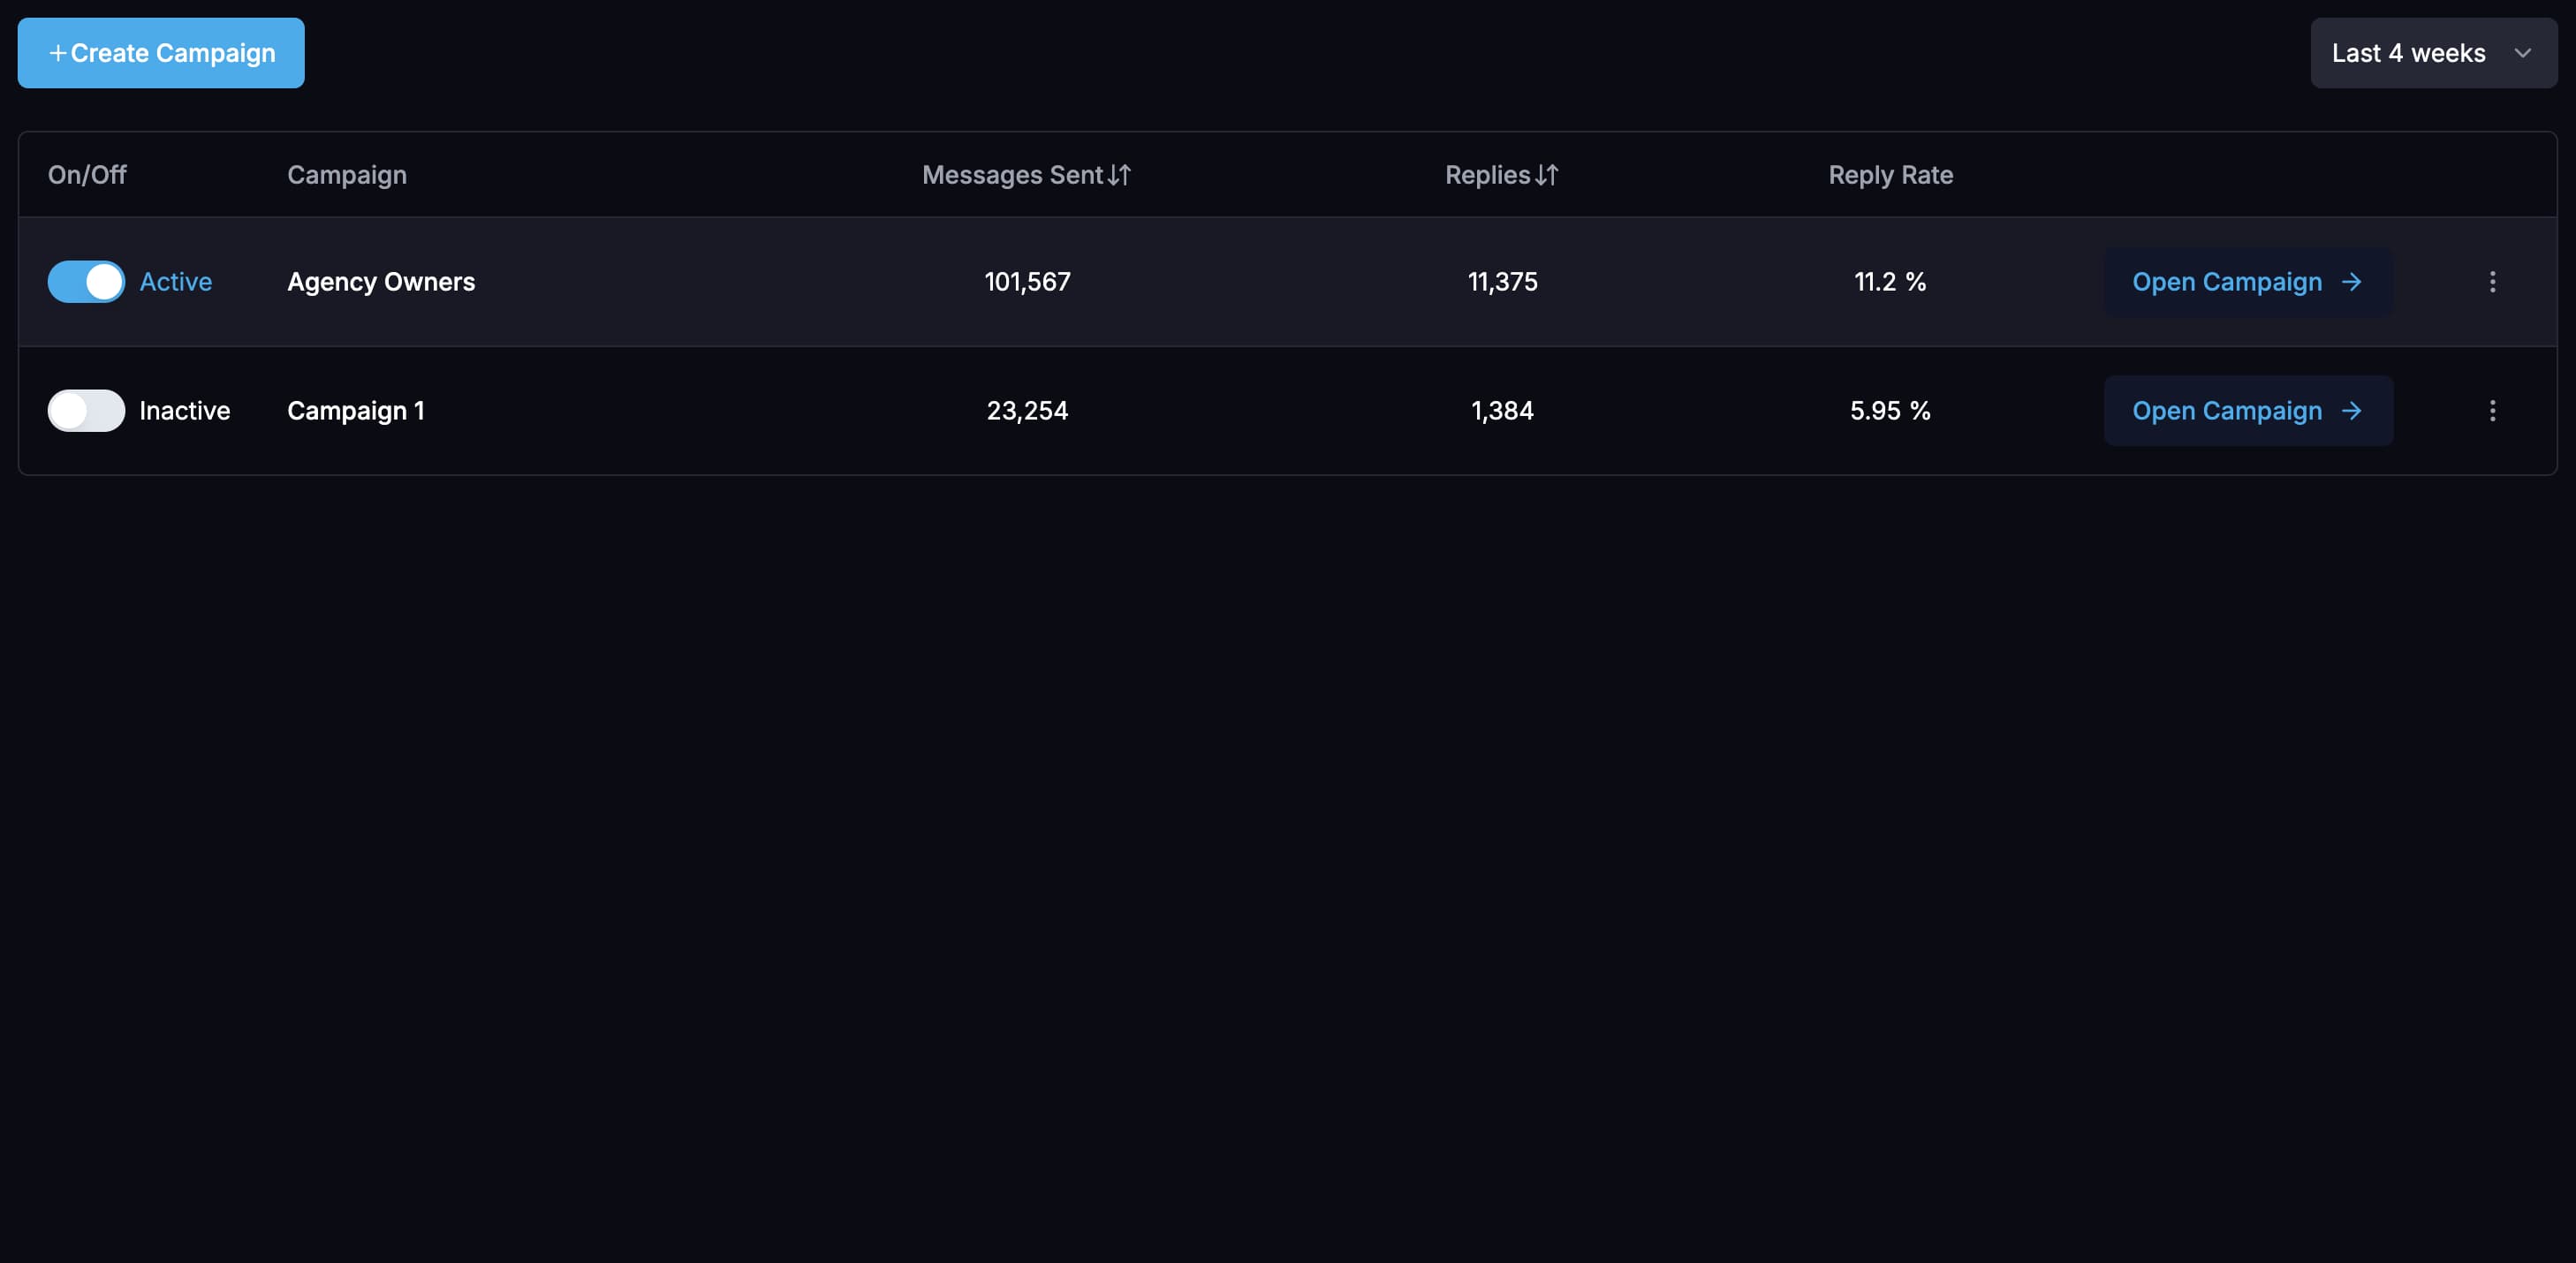Viewport: 2576px width, 1263px height.
Task: Click on Agency Owners campaign name
Action: pos(381,281)
